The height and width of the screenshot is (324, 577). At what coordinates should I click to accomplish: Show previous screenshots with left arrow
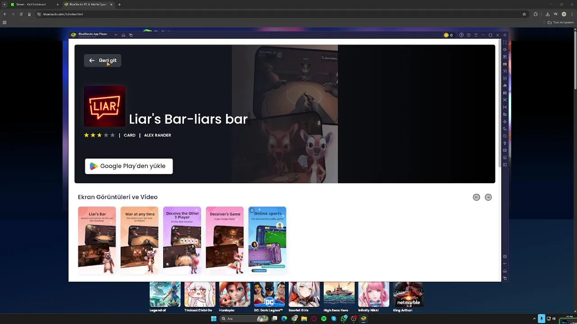pyautogui.click(x=476, y=197)
